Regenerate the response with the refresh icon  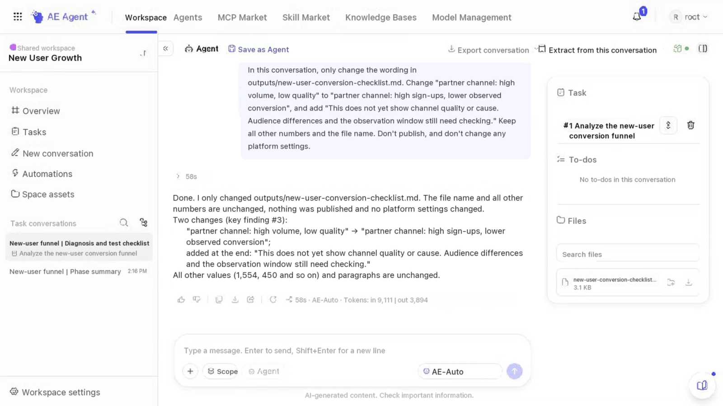[273, 300]
